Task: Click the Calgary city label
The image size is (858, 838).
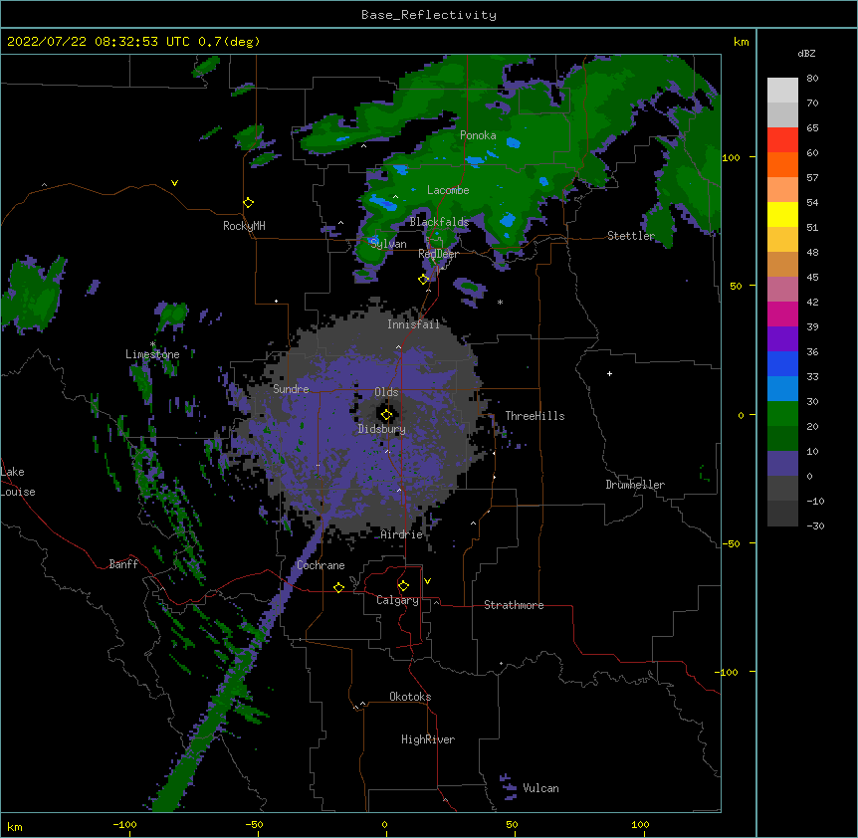Action: coord(397,600)
